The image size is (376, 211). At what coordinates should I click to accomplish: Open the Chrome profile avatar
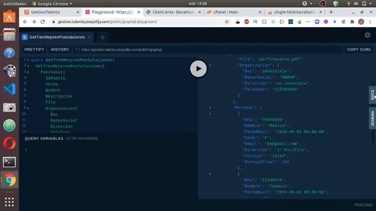click(x=361, y=22)
